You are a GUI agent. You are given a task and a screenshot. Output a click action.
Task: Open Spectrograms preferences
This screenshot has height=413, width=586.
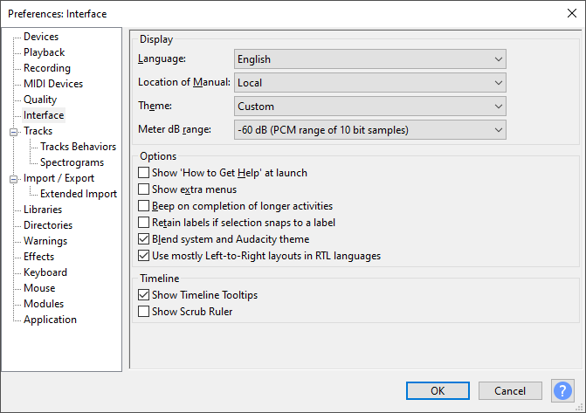pos(72,162)
